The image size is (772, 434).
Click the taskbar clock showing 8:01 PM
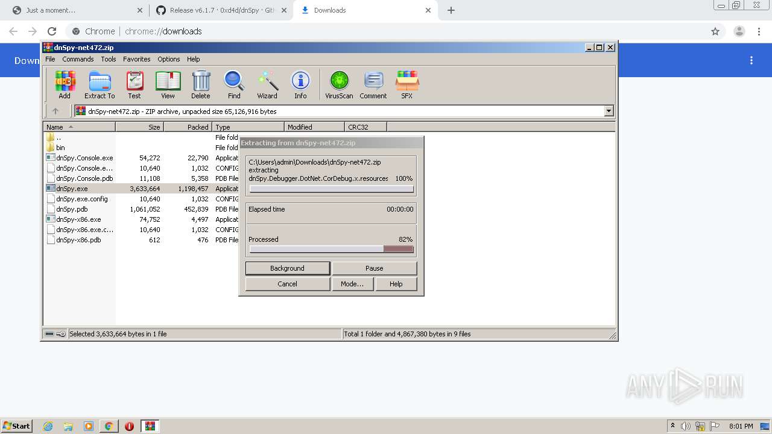pyautogui.click(x=741, y=426)
